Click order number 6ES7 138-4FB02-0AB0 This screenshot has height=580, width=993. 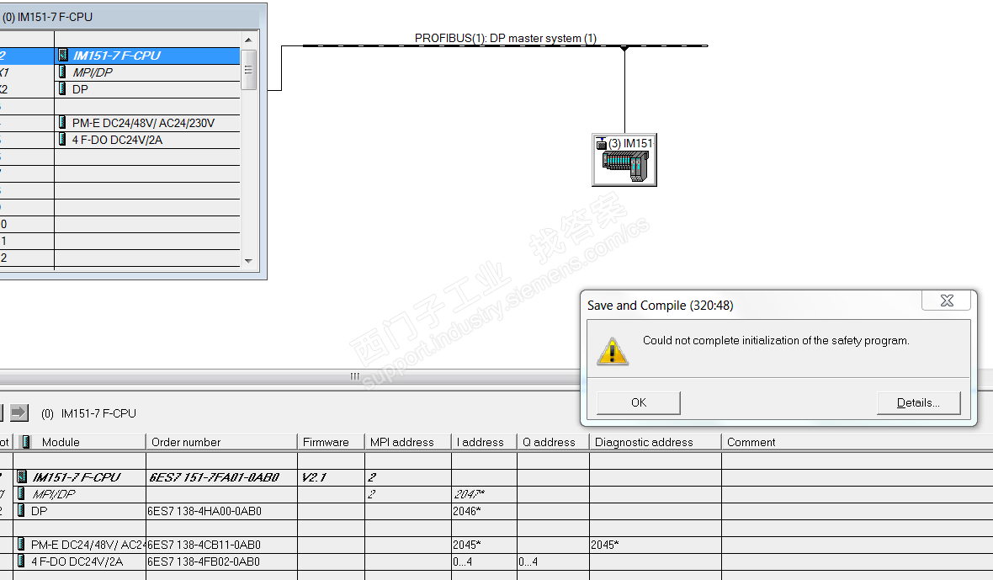pyautogui.click(x=204, y=561)
